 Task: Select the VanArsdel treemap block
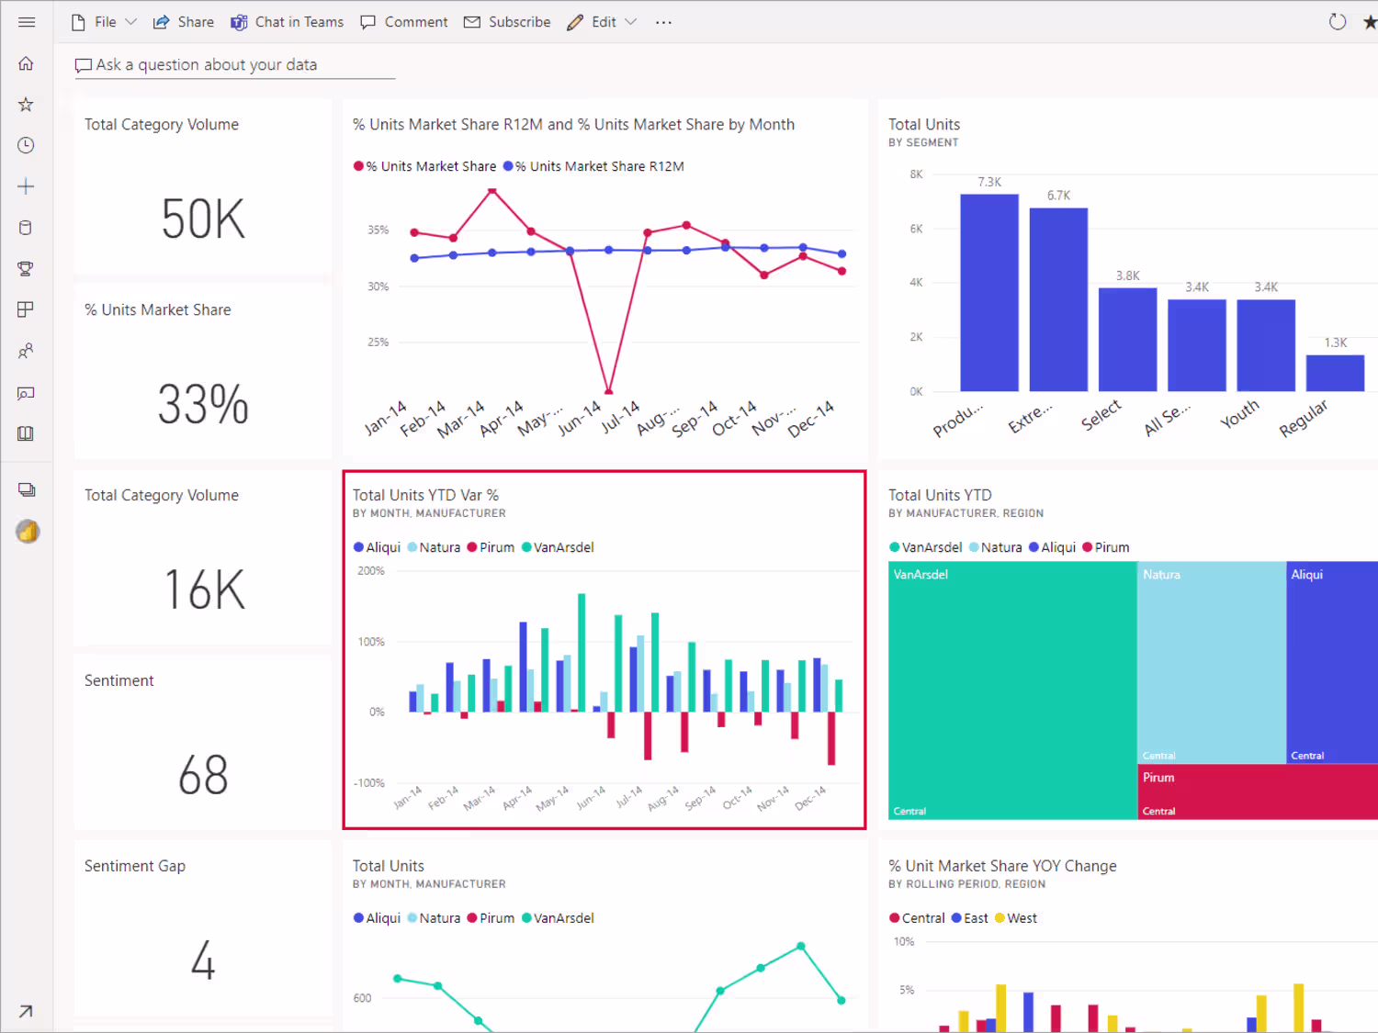click(x=1012, y=691)
